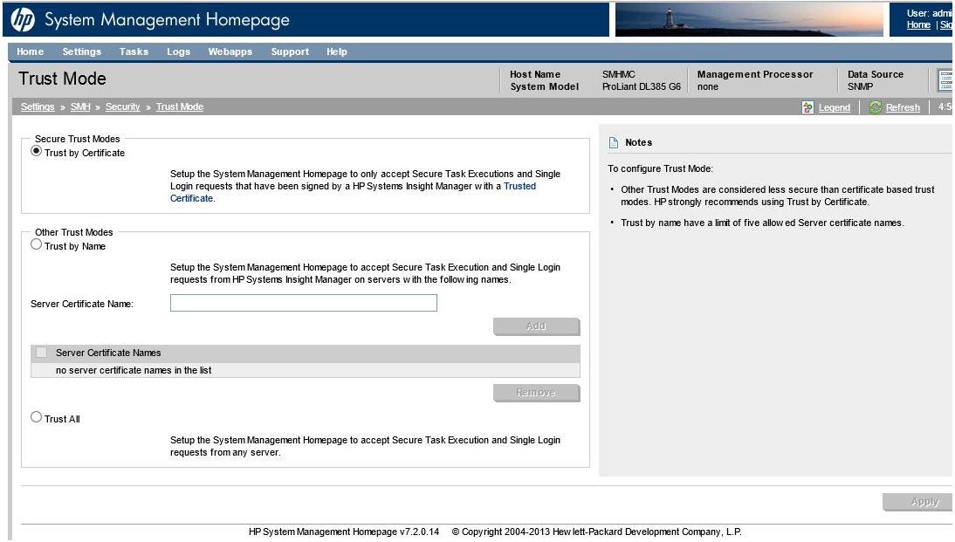Viewport: 955px width, 542px height.
Task: Navigate to Security via breadcrumb link
Action: (122, 106)
